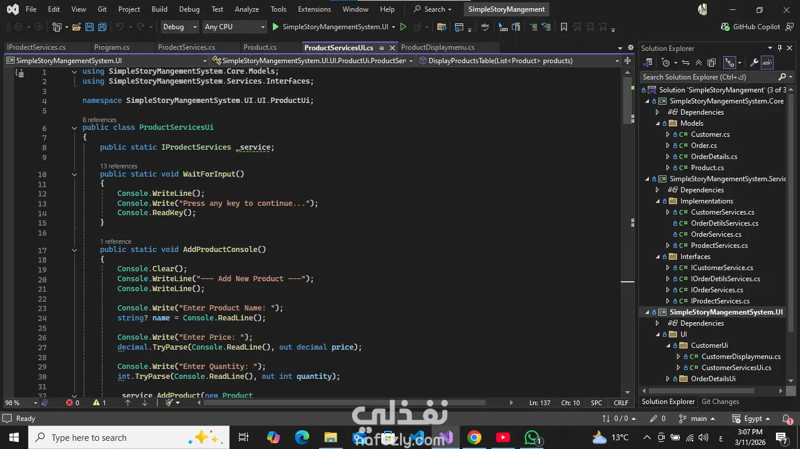
Task: Click the GitHub Copilot icon
Action: [726, 27]
